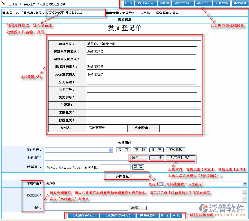Expand the 附件列表 attachment dropdown

click(x=110, y=150)
